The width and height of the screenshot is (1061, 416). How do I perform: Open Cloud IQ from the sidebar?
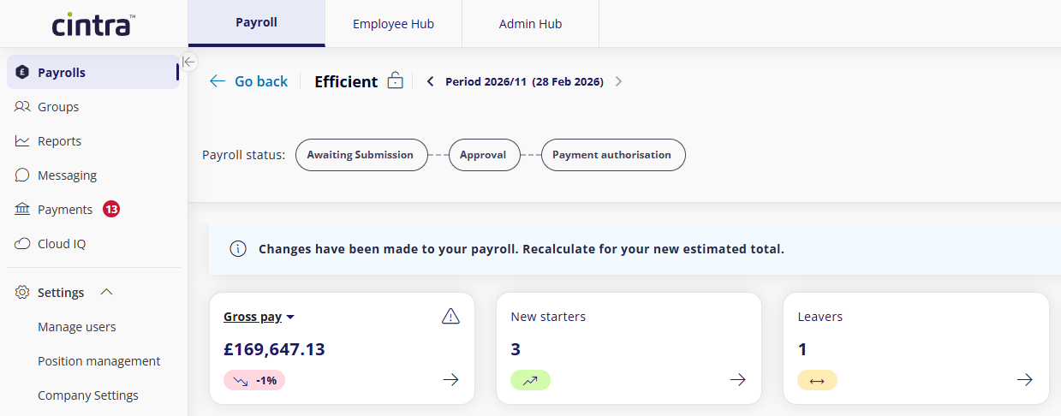62,244
